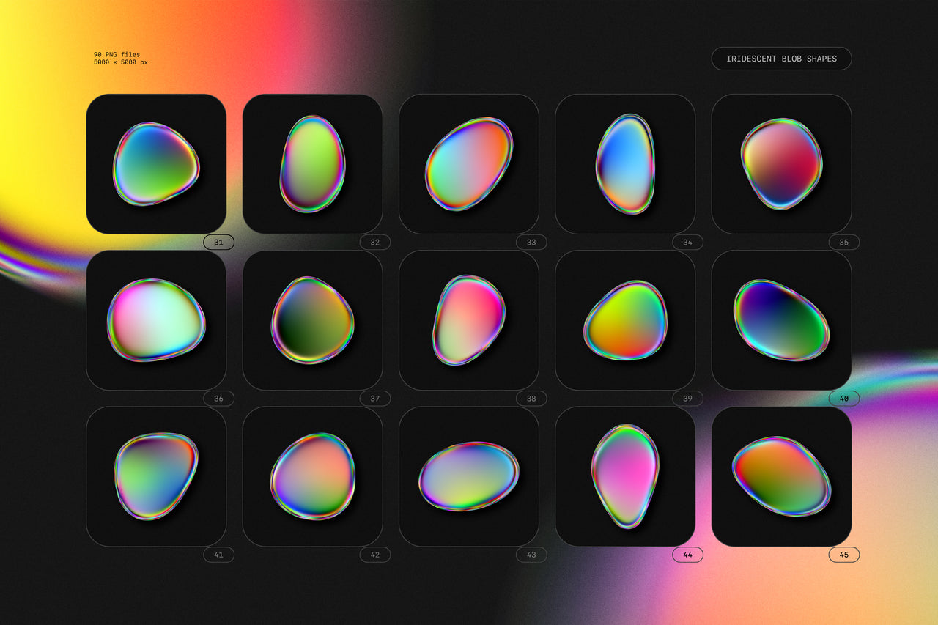The height and width of the screenshot is (625, 938).
Task: Click the label 34 below its tile
Action: (687, 242)
